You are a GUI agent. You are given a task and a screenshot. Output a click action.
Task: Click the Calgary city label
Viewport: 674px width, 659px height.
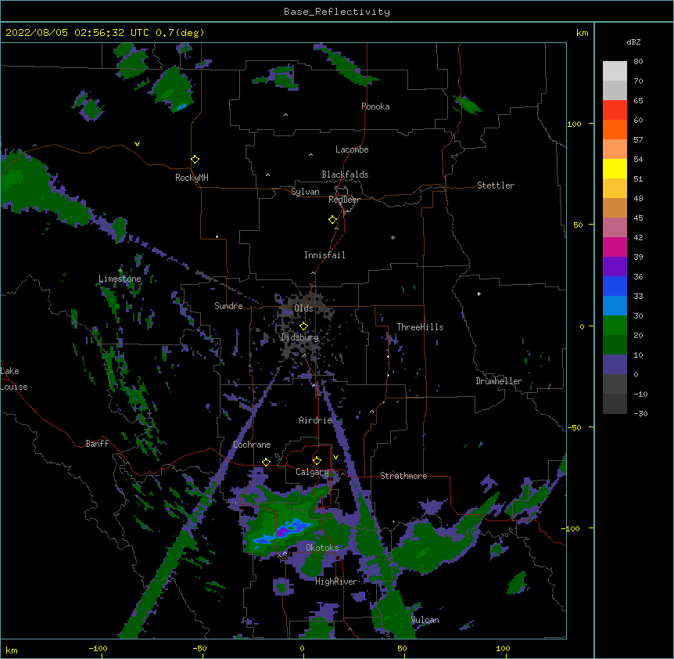pos(312,472)
